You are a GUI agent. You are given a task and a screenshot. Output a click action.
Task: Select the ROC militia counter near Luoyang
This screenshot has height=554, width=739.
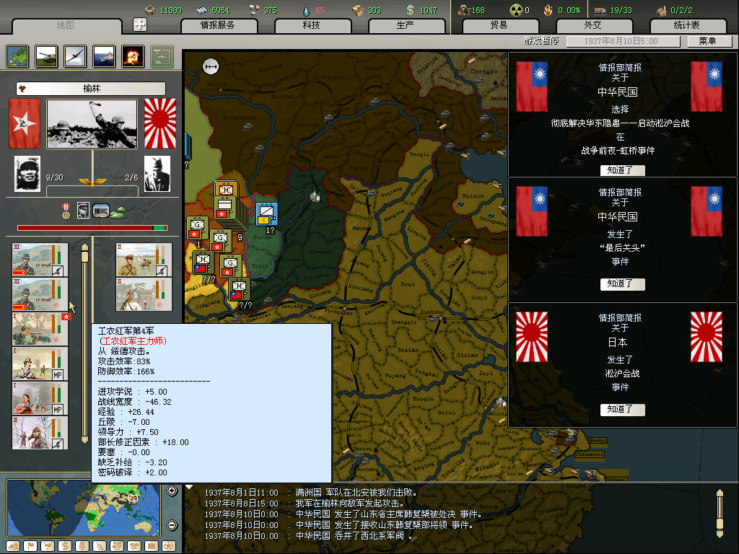239,290
